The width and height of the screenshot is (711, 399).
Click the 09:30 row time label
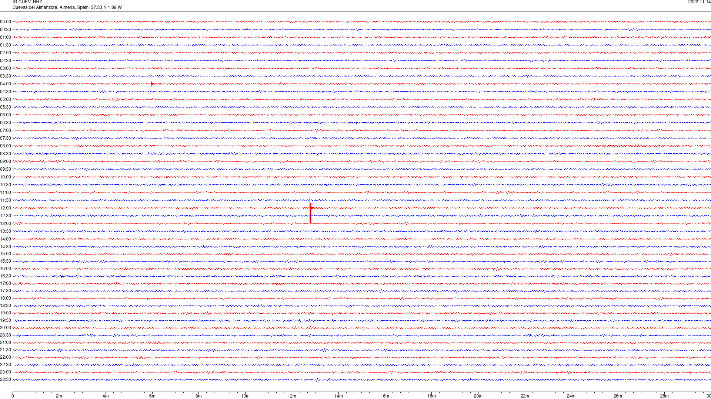[6, 169]
